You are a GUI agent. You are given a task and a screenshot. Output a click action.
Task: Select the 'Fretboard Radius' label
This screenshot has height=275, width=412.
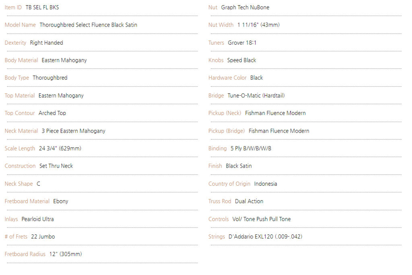click(x=25, y=254)
